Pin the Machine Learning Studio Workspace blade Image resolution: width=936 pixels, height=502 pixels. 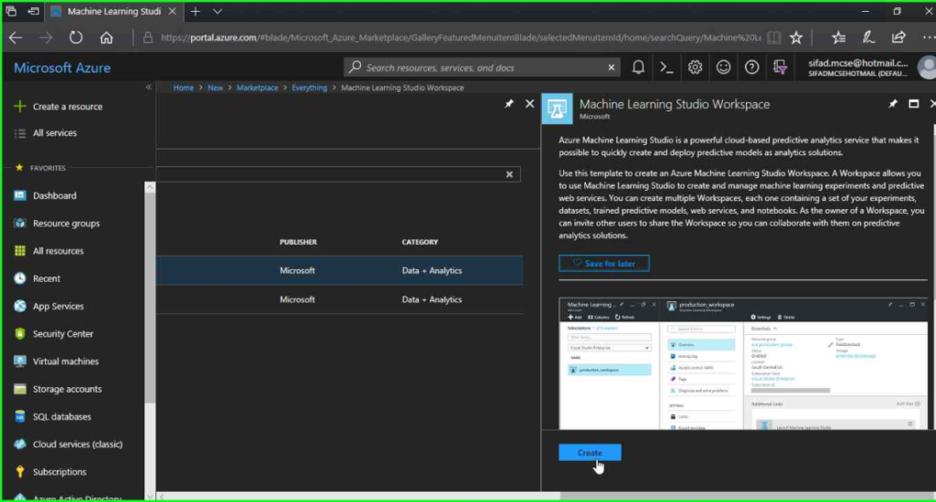[893, 104]
